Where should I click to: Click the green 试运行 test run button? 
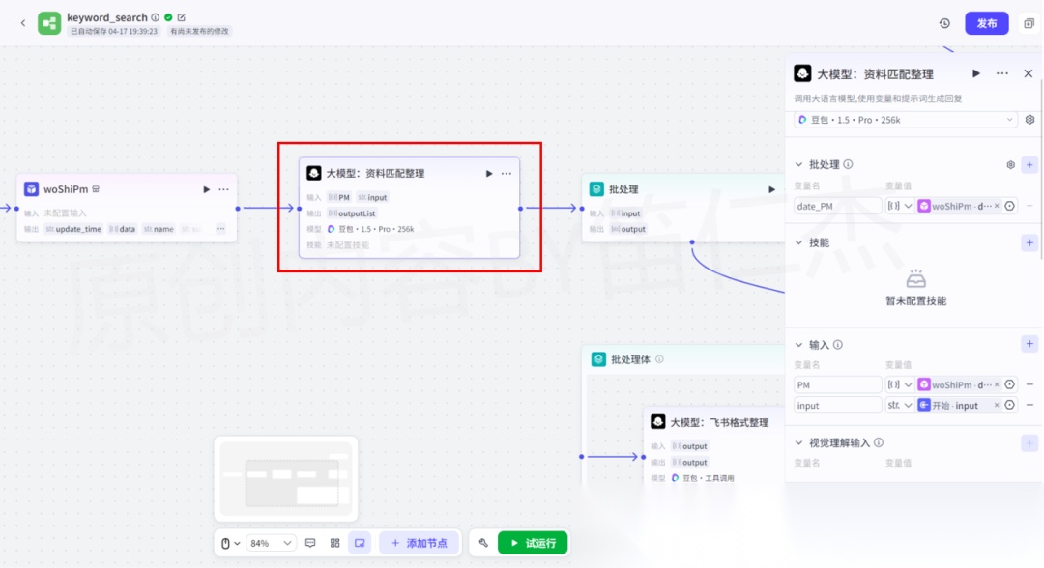coord(533,544)
